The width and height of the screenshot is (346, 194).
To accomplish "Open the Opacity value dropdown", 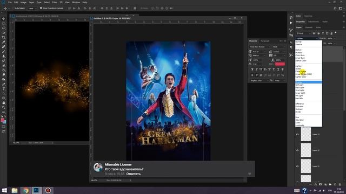I will tap(335, 38).
